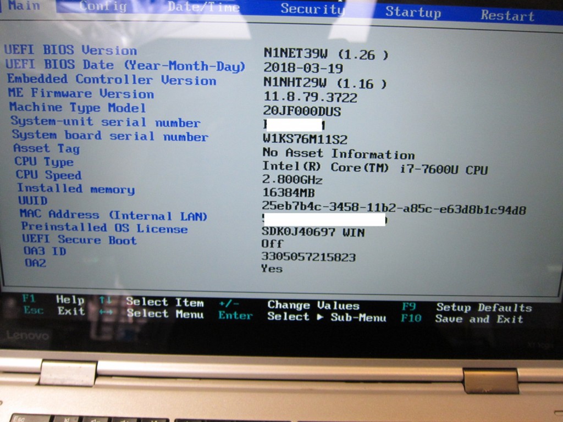The width and height of the screenshot is (563, 422).
Task: Select UEFI BIOS Date label
Action: pos(125,65)
